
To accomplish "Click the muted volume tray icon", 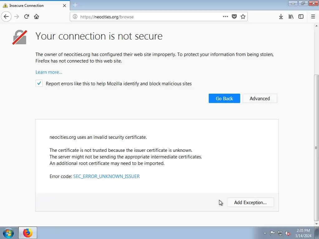I will coord(288,233).
